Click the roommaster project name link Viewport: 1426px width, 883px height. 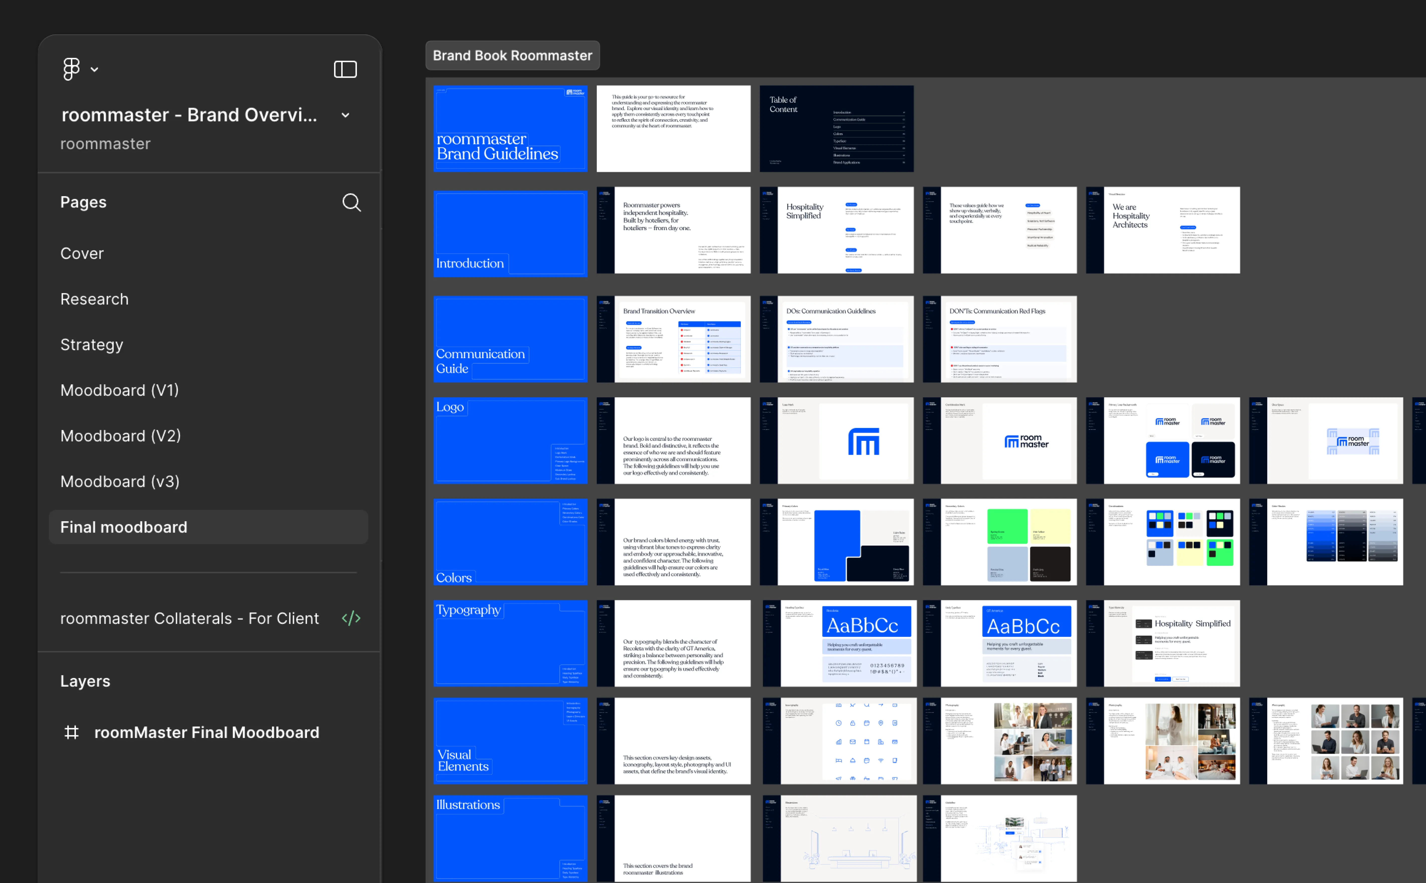coord(105,144)
